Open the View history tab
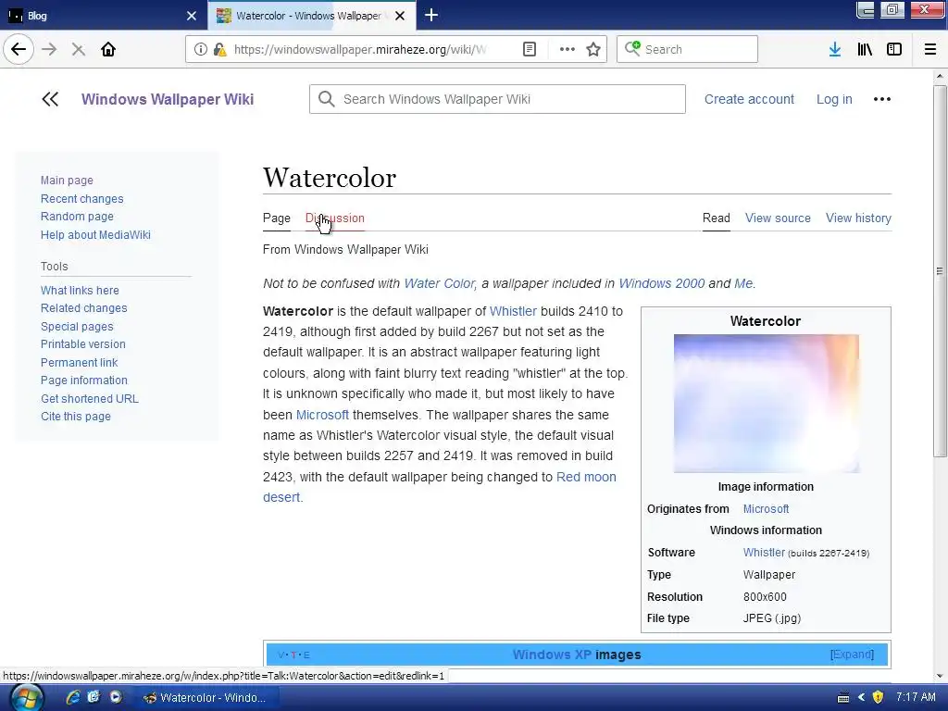Viewport: 948px width, 711px height. (858, 218)
